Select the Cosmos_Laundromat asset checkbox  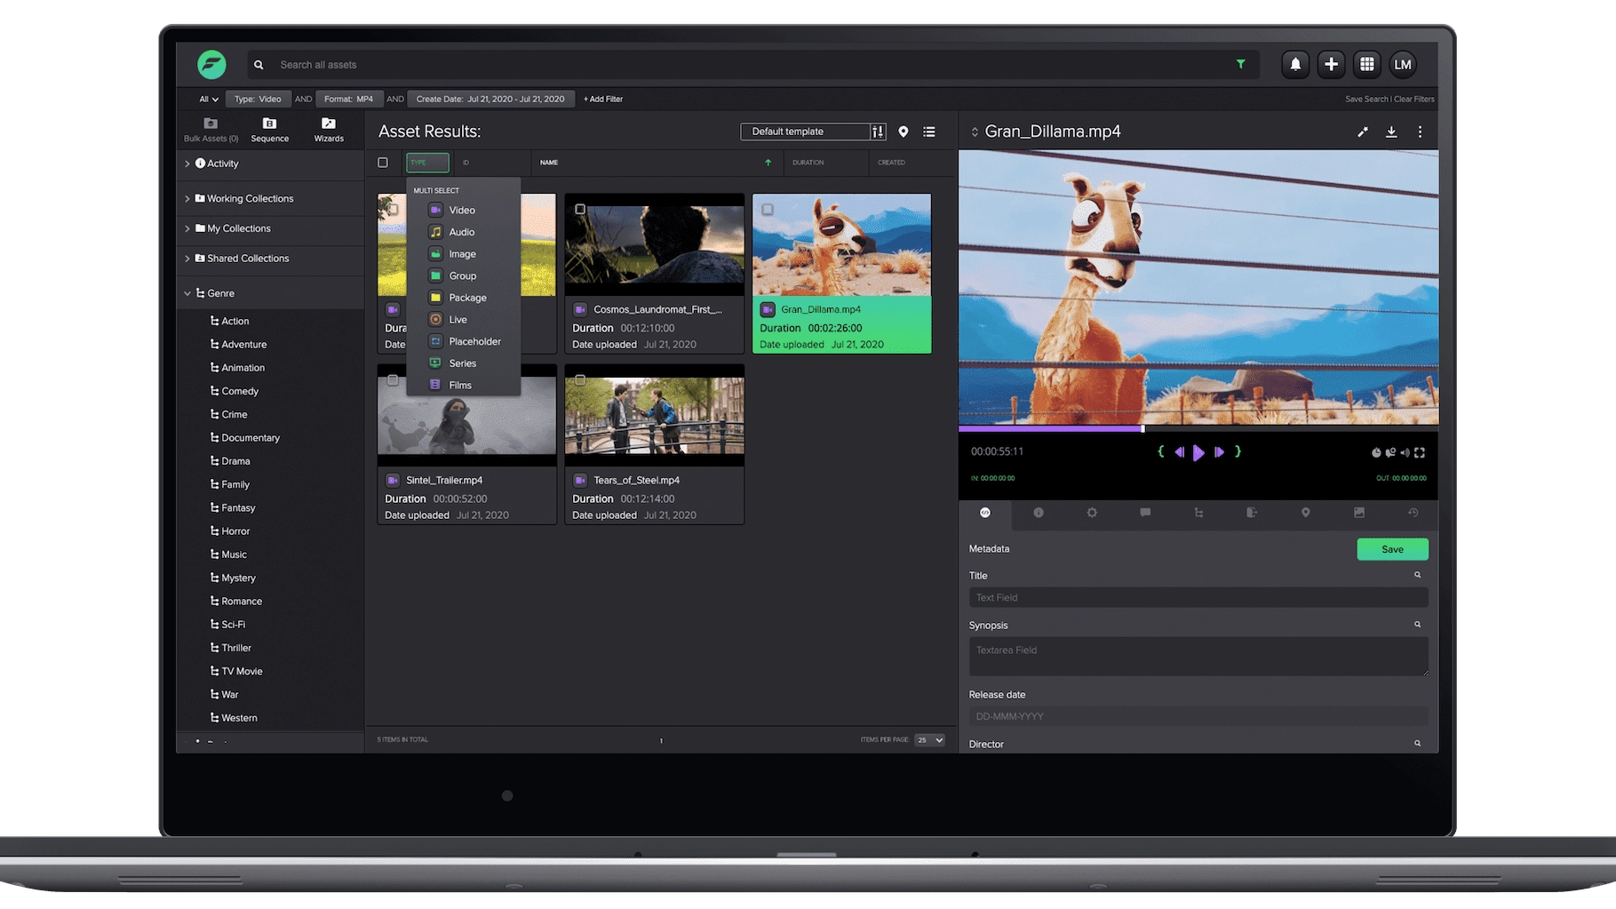[x=580, y=210]
